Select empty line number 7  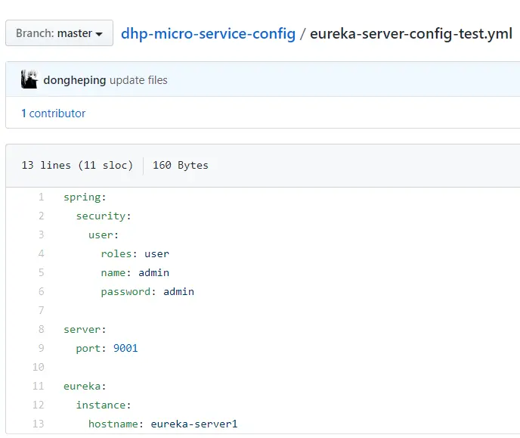coord(41,311)
